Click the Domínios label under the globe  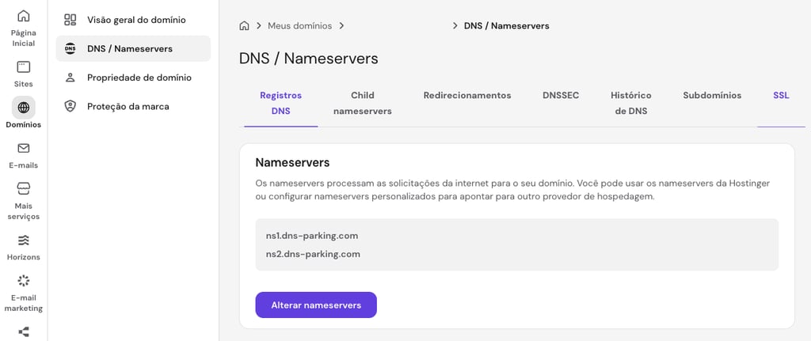tap(23, 124)
